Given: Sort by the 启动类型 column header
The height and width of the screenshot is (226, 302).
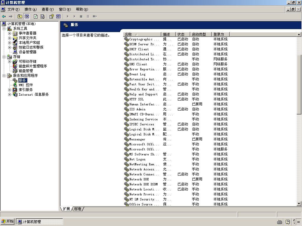Looking at the screenshot, I should 201,34.
